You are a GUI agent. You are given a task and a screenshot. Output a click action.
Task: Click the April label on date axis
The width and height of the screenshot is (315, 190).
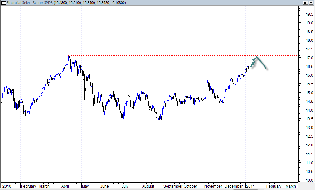pyautogui.click(x=65, y=186)
